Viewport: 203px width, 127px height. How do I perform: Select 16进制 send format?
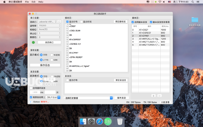coord(52,76)
